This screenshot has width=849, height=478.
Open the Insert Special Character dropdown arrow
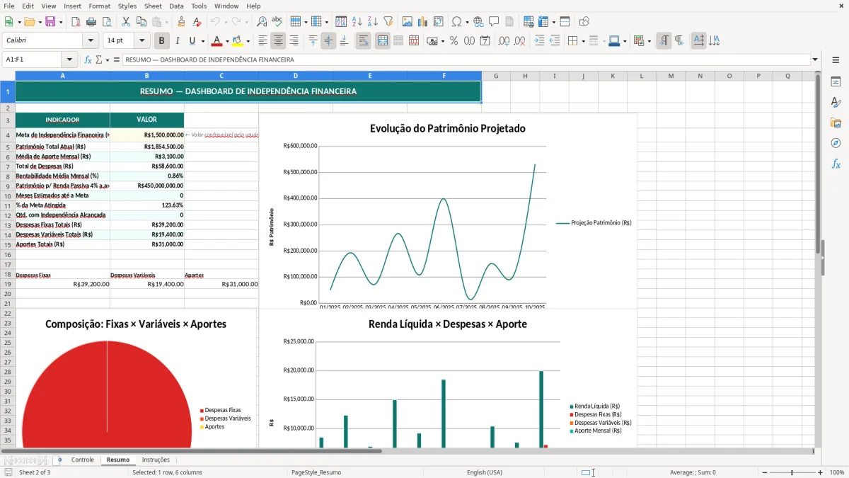tap(466, 22)
